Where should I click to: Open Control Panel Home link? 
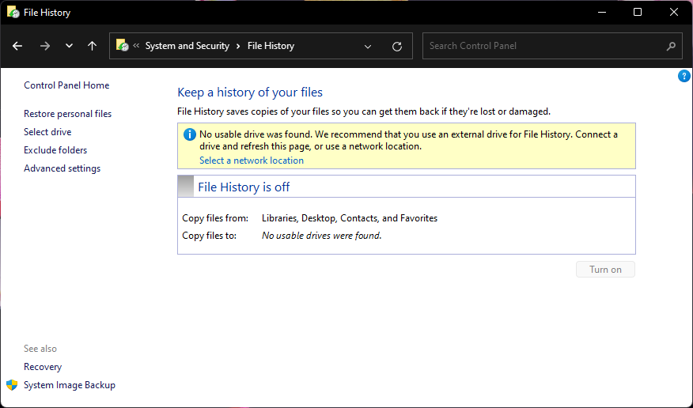pyautogui.click(x=66, y=85)
